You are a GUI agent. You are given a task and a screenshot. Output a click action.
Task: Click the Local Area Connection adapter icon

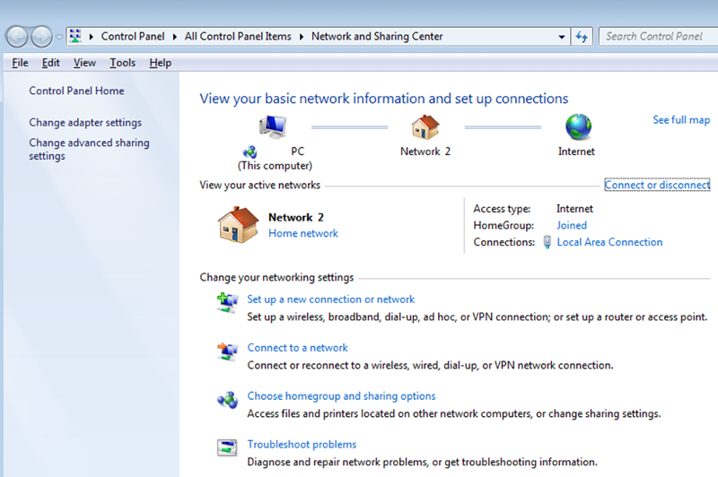tap(547, 242)
